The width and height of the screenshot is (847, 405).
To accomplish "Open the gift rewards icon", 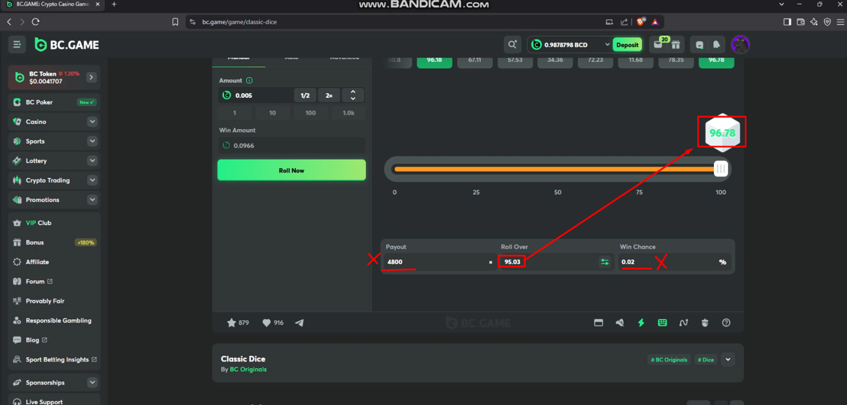I will click(x=675, y=45).
